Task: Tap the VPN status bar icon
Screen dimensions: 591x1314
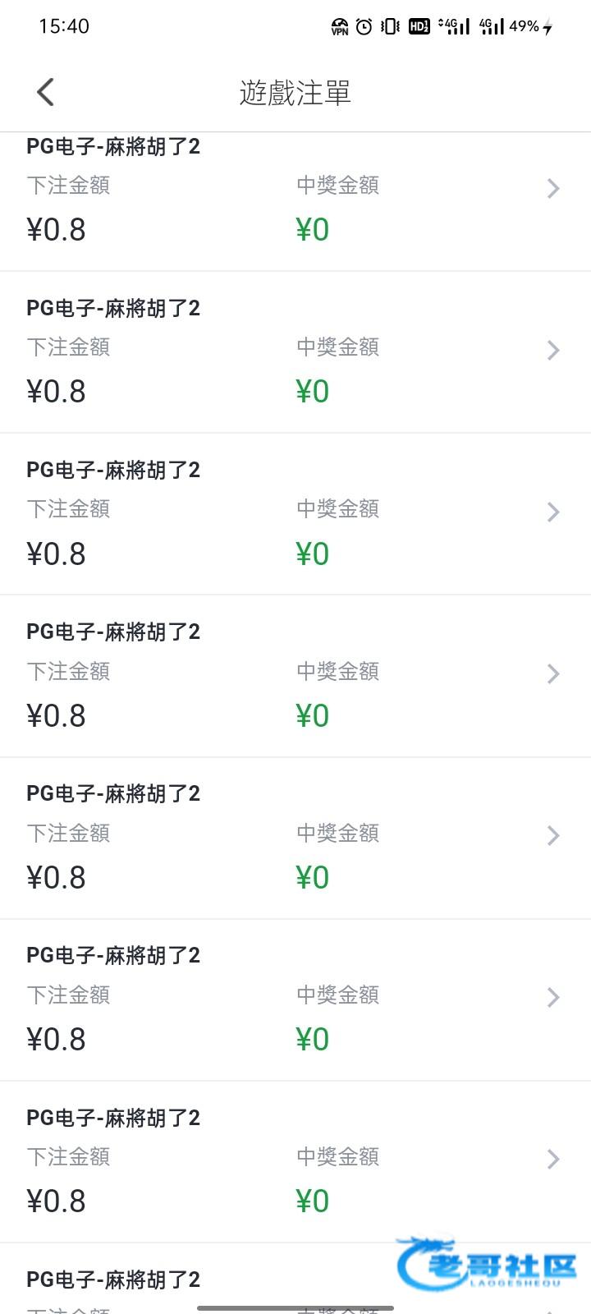Action: coord(340,27)
